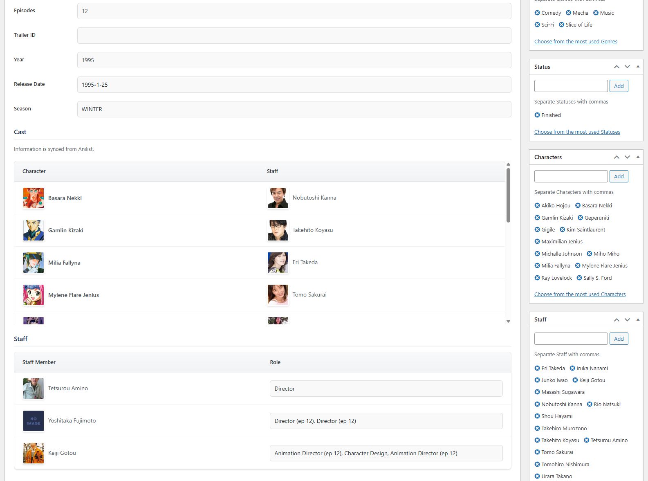Remove the Finished status tag
This screenshot has width=648, height=481.
[537, 115]
